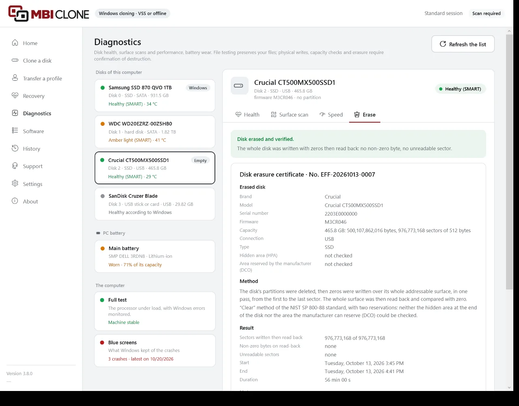Image resolution: width=519 pixels, height=406 pixels.
Task: Switch to the Speed tab
Action: click(331, 114)
